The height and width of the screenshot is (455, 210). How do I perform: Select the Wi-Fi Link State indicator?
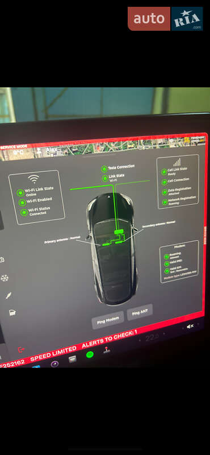tap(20, 193)
